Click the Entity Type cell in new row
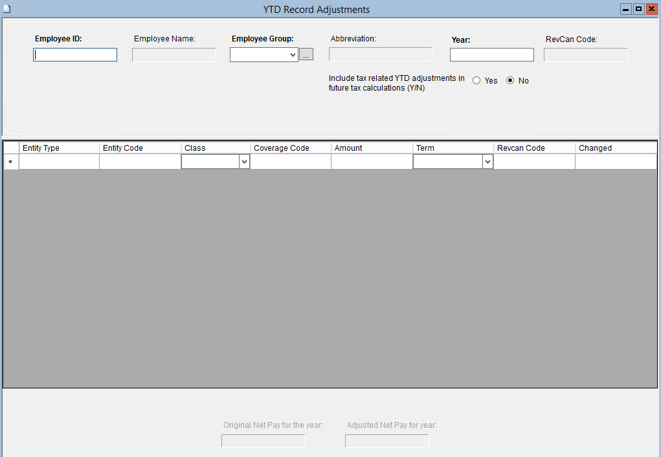This screenshot has width=661, height=457. coord(59,162)
